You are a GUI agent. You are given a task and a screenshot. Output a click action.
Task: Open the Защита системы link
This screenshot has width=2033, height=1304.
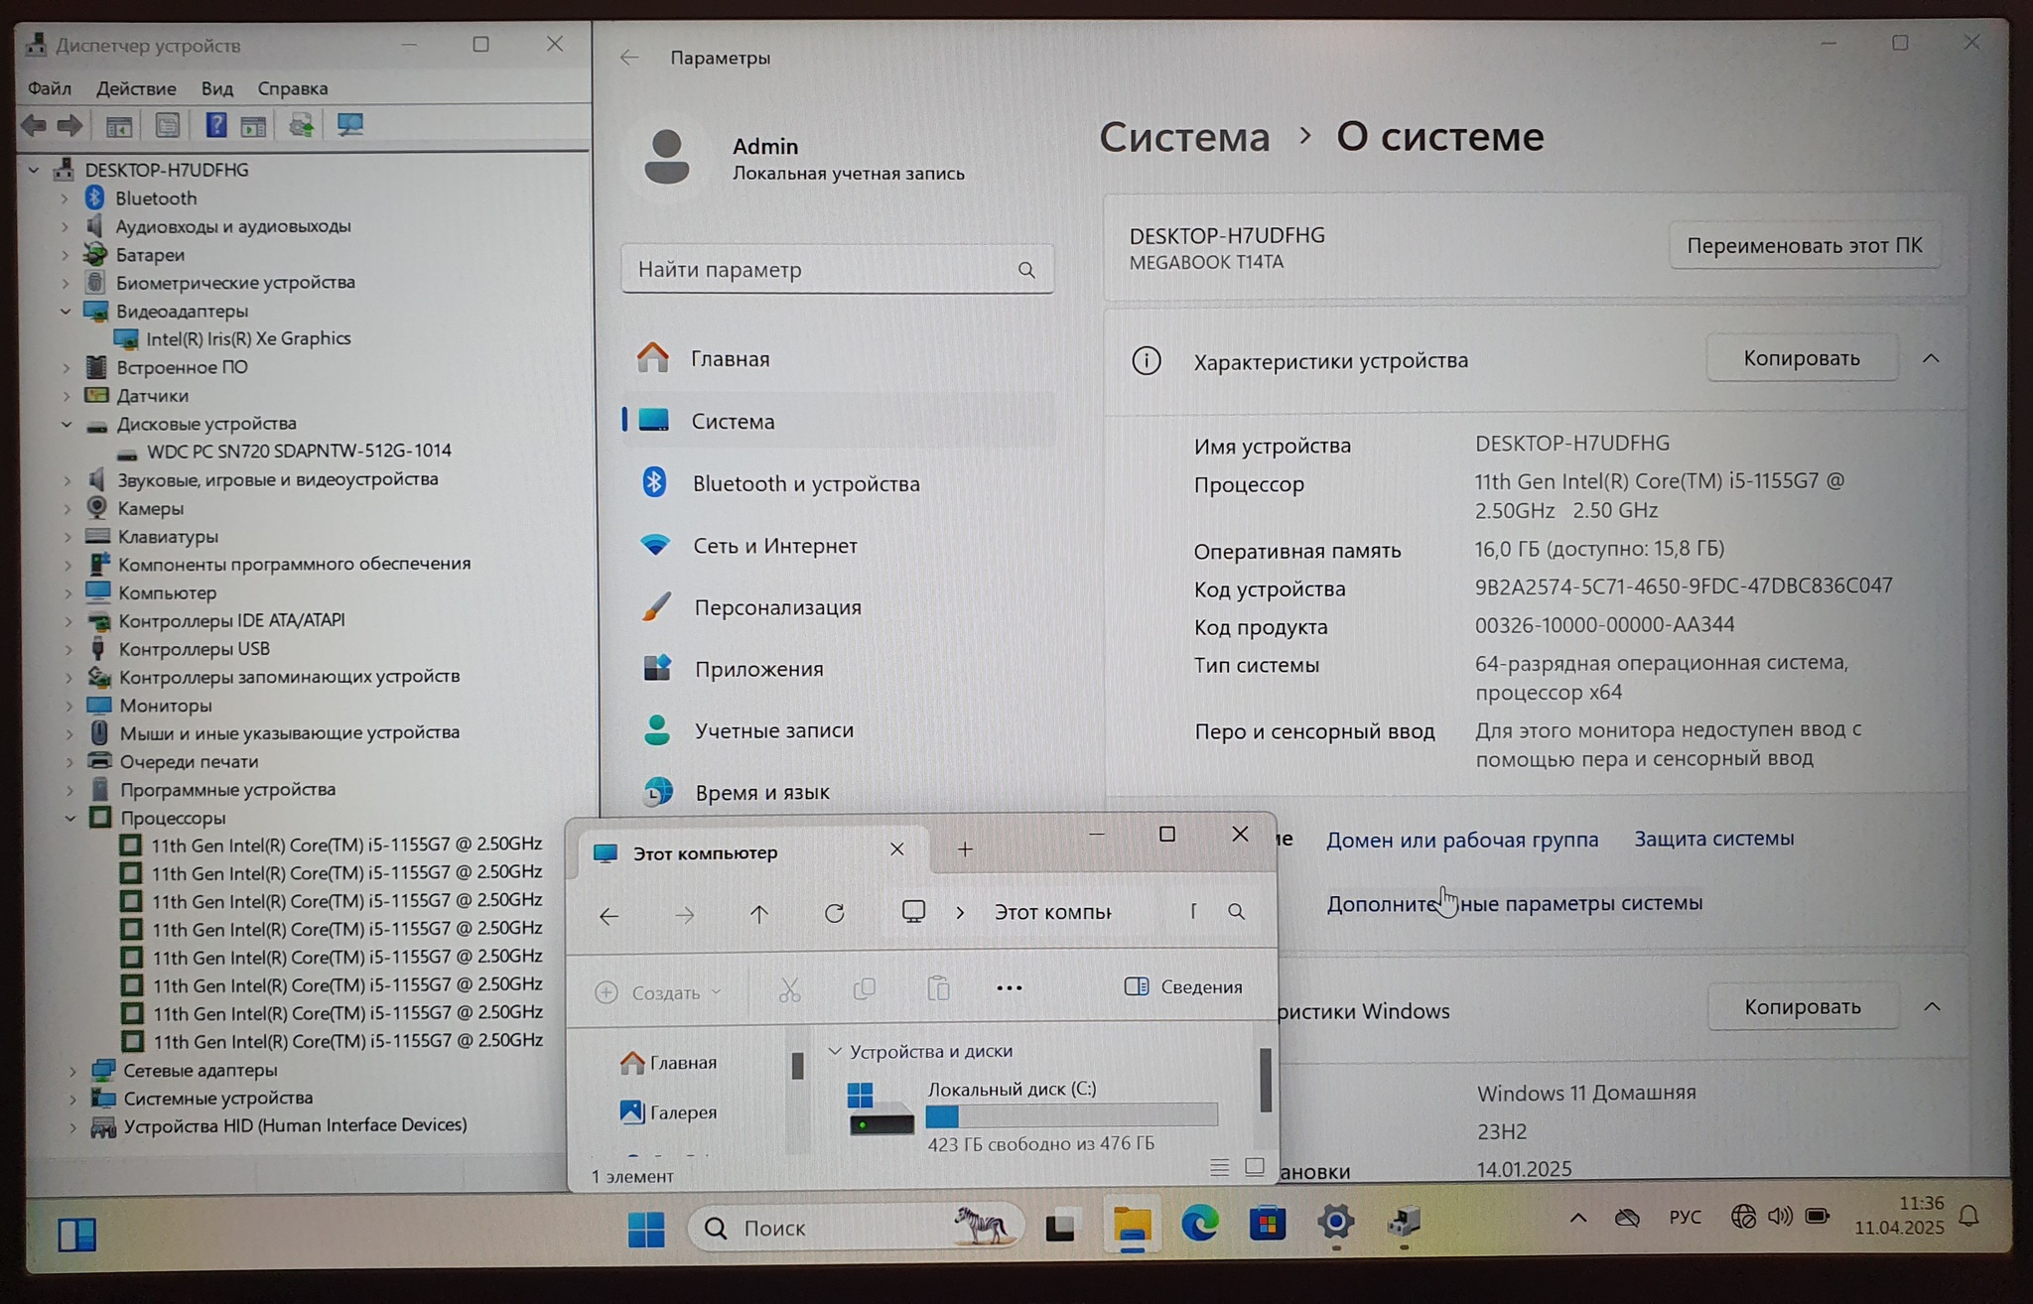pos(1713,839)
